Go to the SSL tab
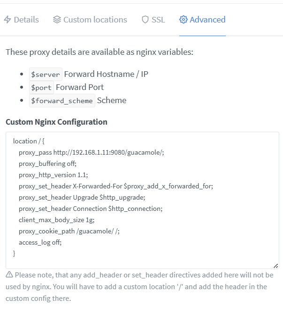Image resolution: width=283 pixels, height=314 pixels. point(158,20)
